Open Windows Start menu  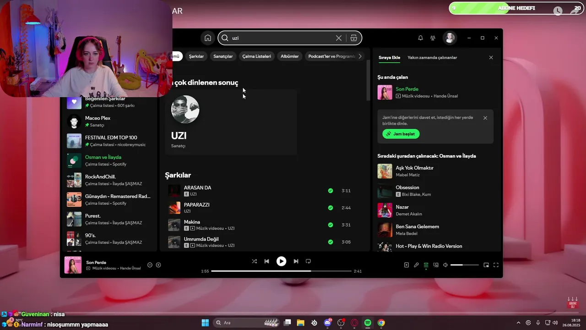[x=205, y=323]
